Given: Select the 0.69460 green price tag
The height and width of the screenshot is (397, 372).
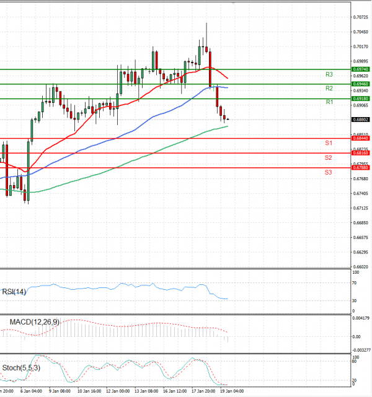Looking at the screenshot, I should (x=360, y=84).
